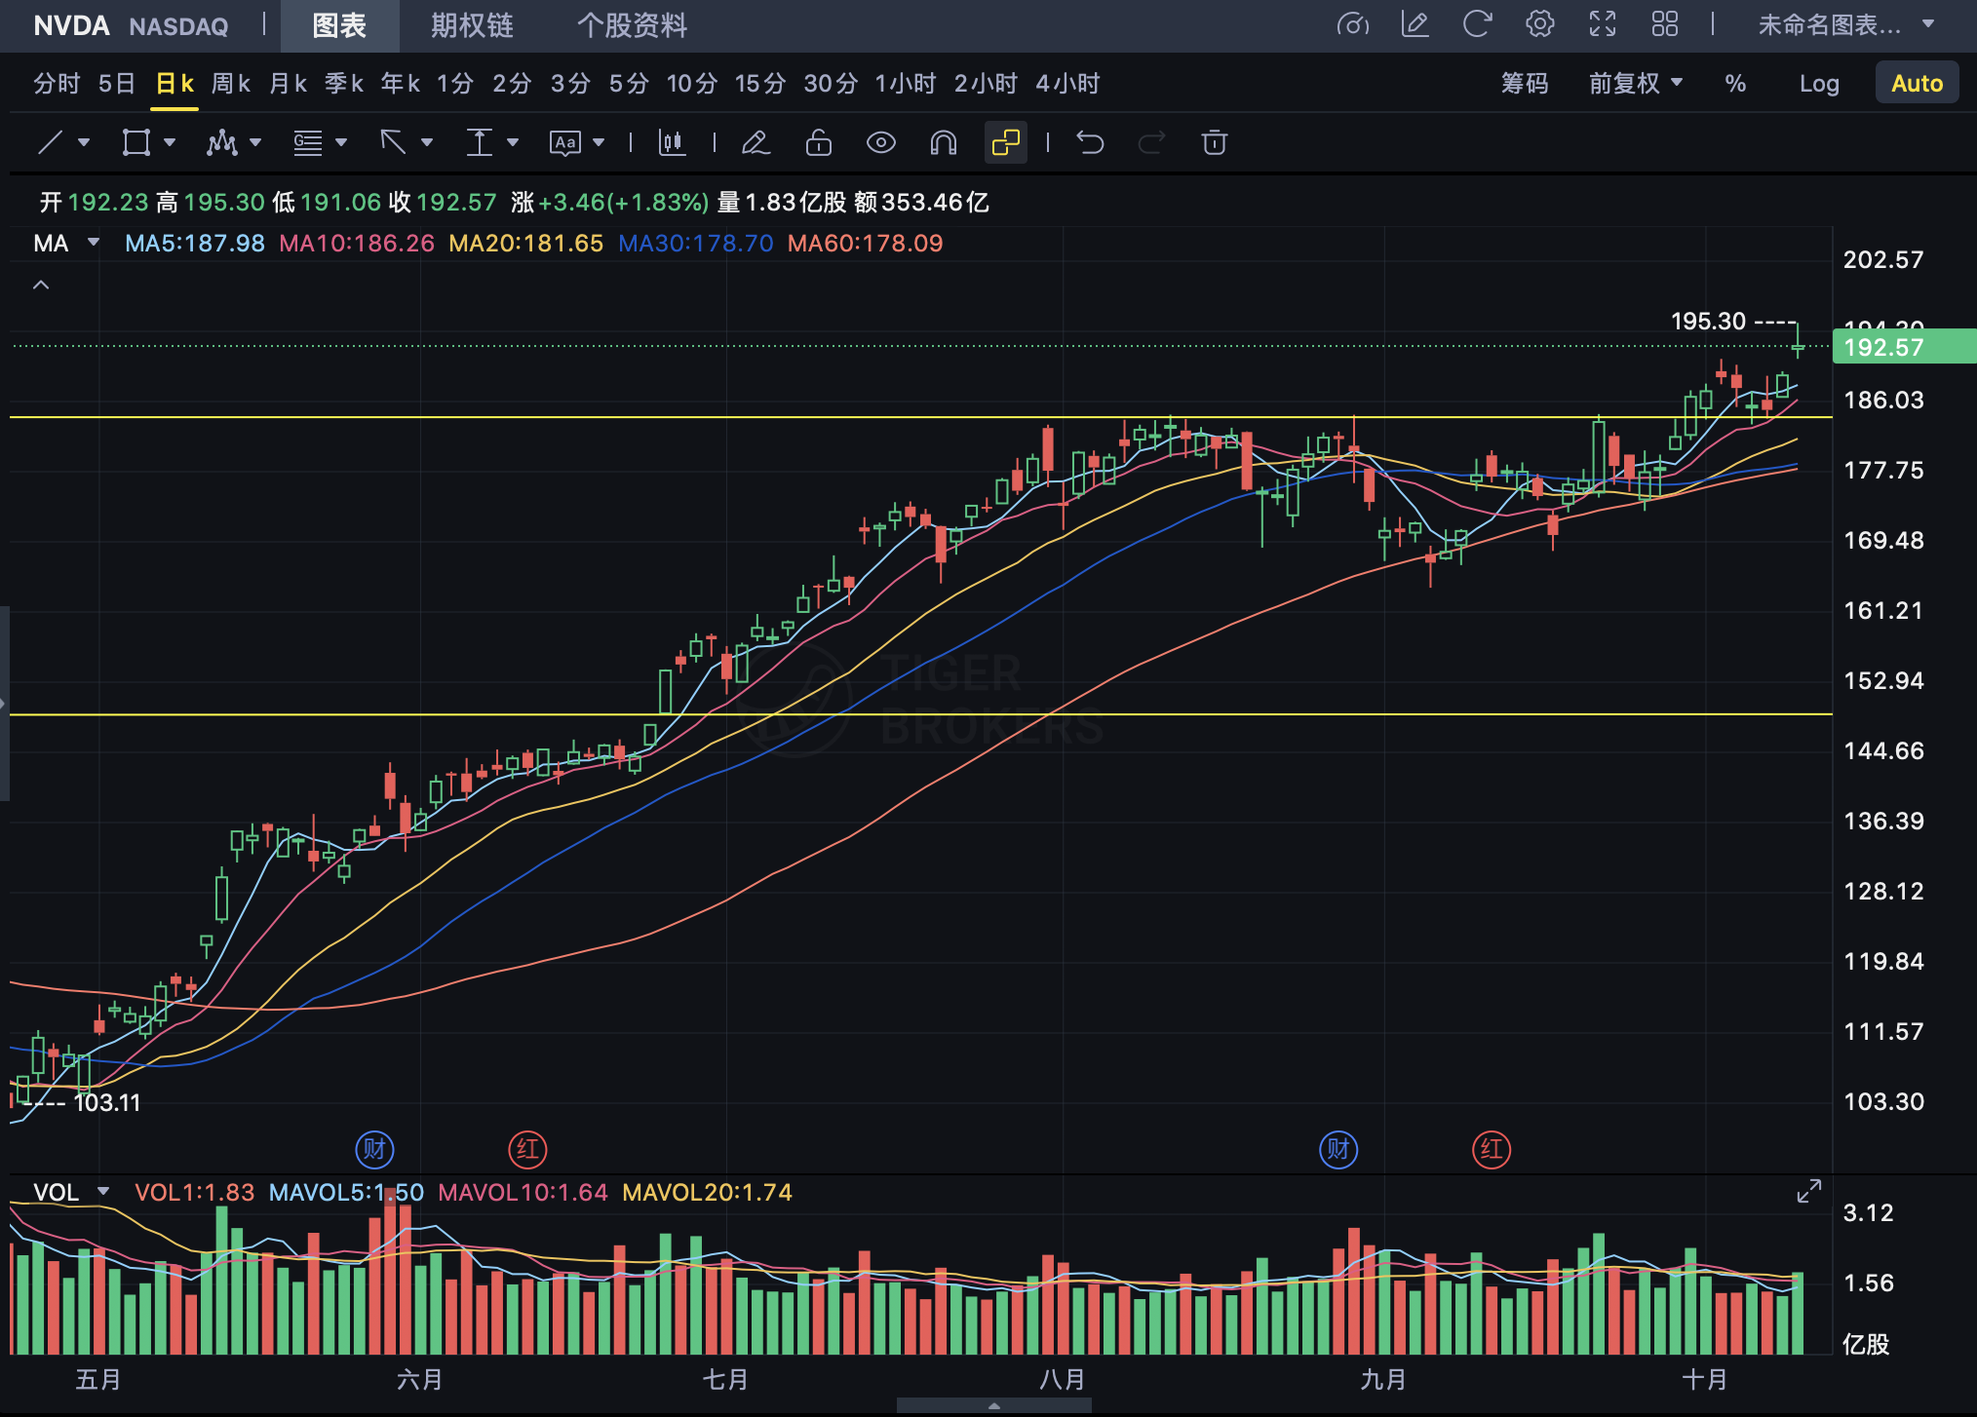Viewport: 1977px width, 1417px height.
Task: Toggle Log scale option
Action: (x=1818, y=84)
